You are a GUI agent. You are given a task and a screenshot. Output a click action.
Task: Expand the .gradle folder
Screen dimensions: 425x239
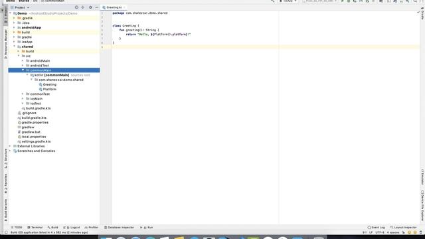(x=15, y=18)
